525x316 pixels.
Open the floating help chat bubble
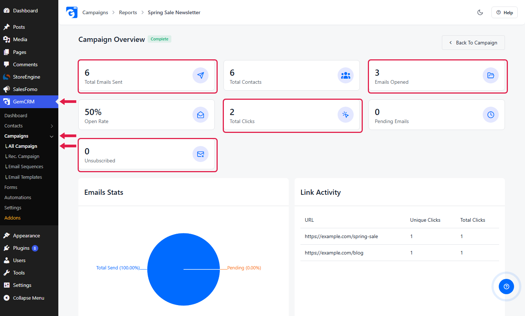[x=506, y=287]
